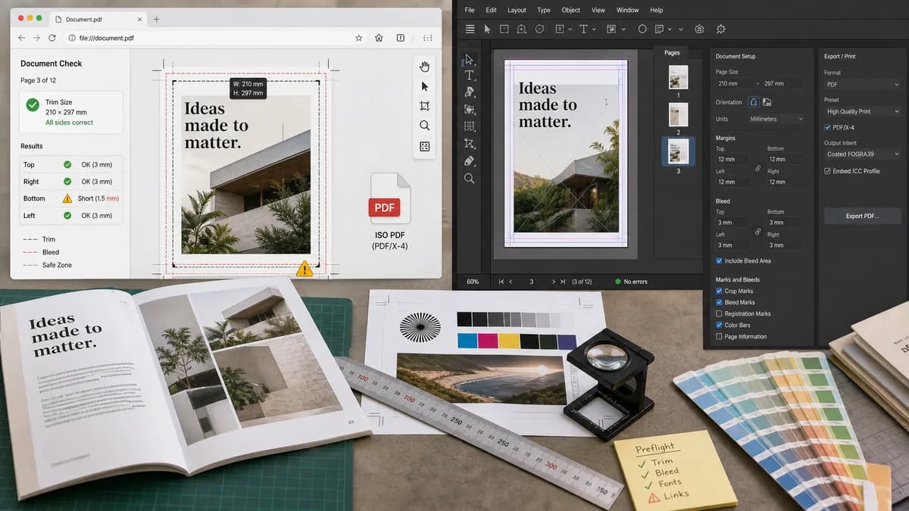Choose landscape orientation

coord(767,101)
